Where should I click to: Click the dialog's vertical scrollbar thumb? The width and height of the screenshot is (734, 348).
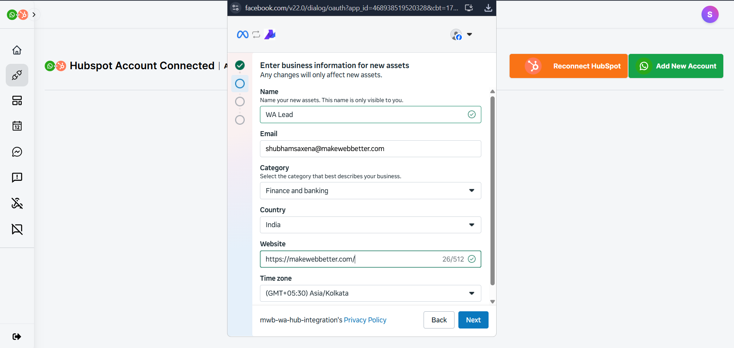pyautogui.click(x=492, y=190)
